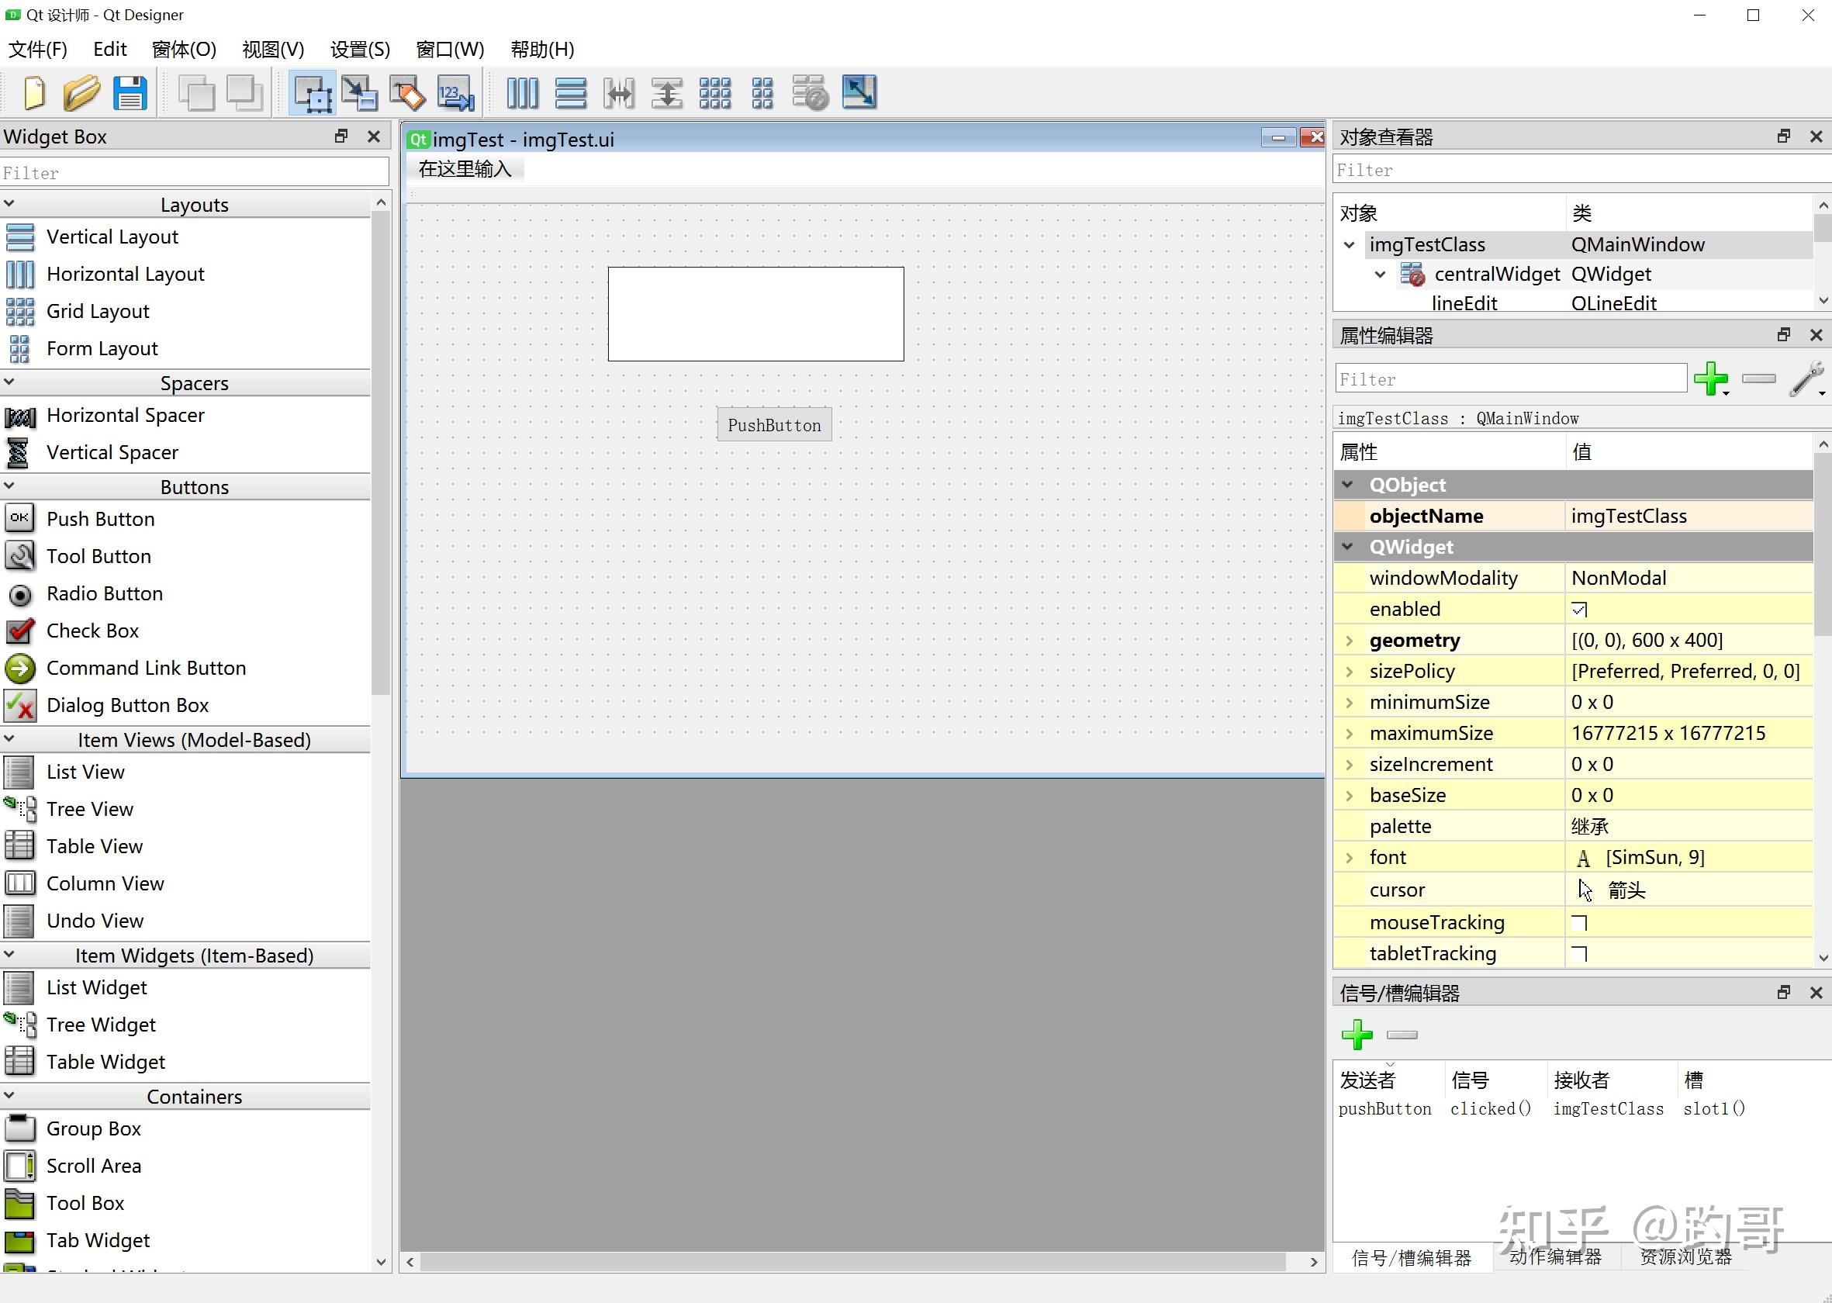Open the 窗体(O) menu
The image size is (1832, 1303).
click(x=184, y=50)
